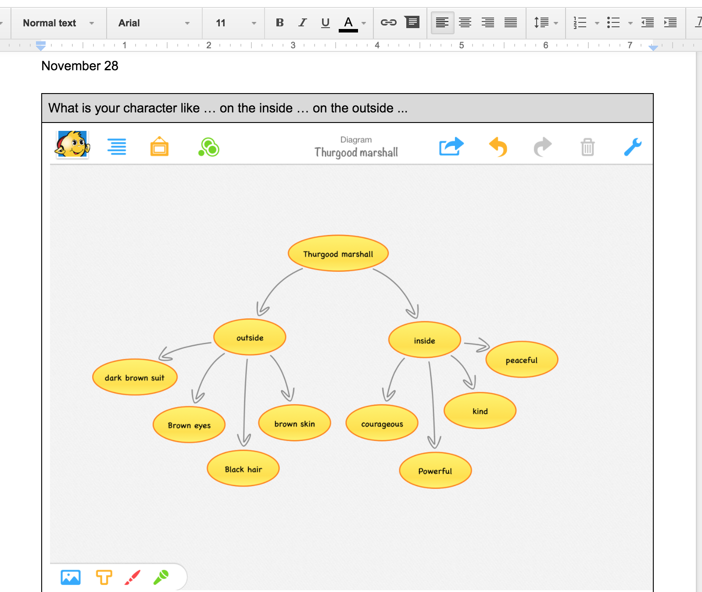Click the green microphone record icon
Screen dimensions: 702x592
(161, 578)
